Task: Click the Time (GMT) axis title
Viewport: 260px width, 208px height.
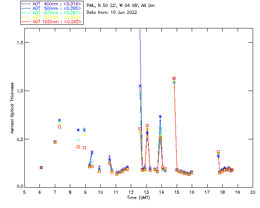Action: [139, 198]
